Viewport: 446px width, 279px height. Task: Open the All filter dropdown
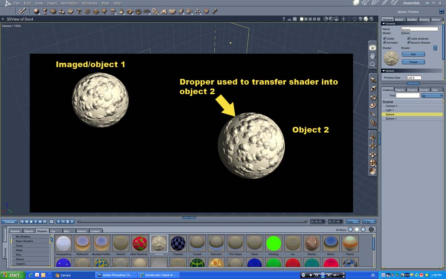432,95
